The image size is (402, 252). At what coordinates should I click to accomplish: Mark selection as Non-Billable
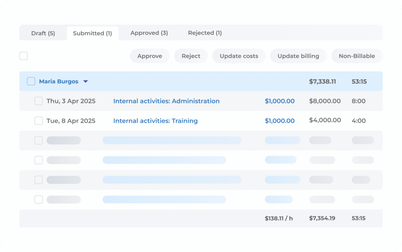tap(356, 56)
